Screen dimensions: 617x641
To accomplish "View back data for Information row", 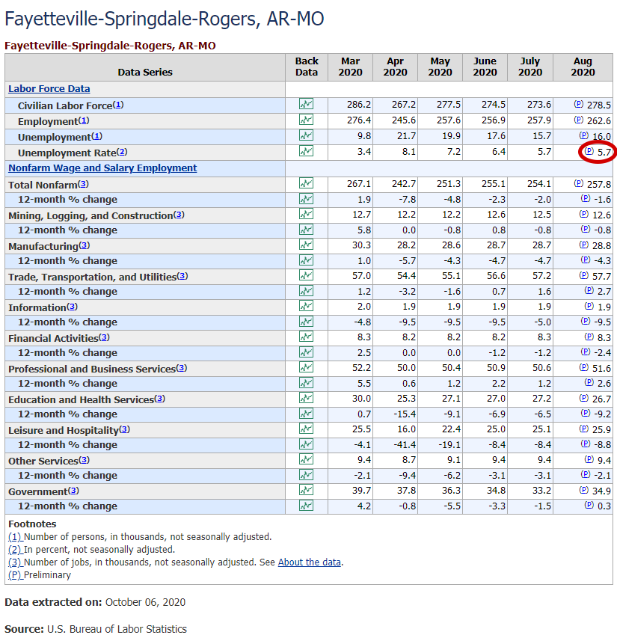I will click(306, 306).
